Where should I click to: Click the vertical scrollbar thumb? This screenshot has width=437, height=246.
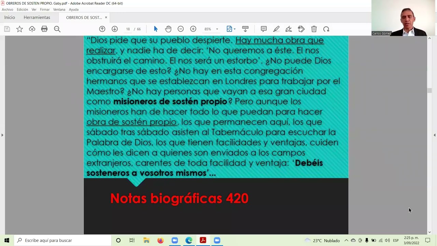429,91
